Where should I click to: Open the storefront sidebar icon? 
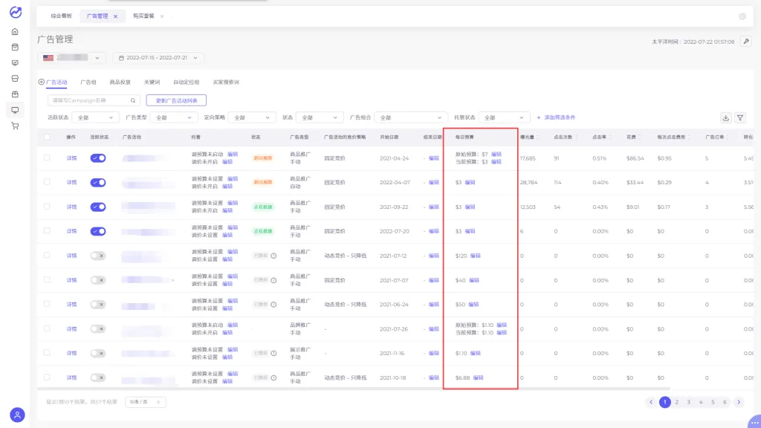click(15, 79)
